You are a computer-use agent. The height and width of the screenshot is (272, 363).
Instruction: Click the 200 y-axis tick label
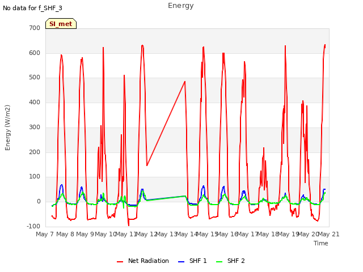coord(35,152)
